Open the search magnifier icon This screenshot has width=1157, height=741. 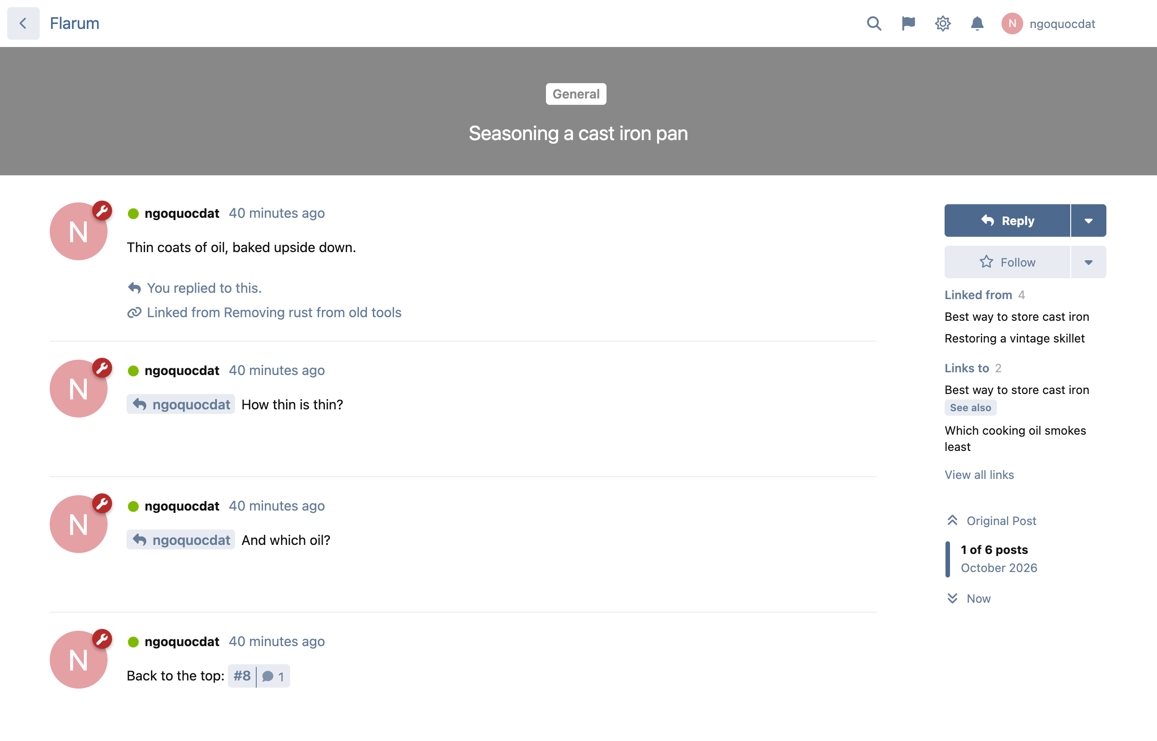(x=874, y=23)
